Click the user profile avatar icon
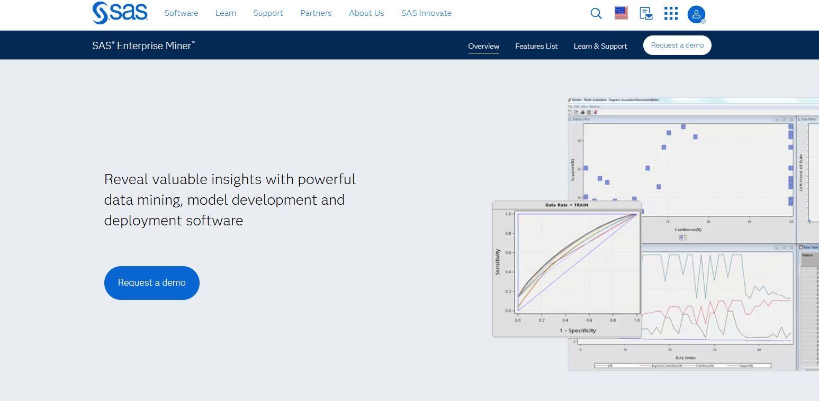819x401 pixels. tap(696, 14)
